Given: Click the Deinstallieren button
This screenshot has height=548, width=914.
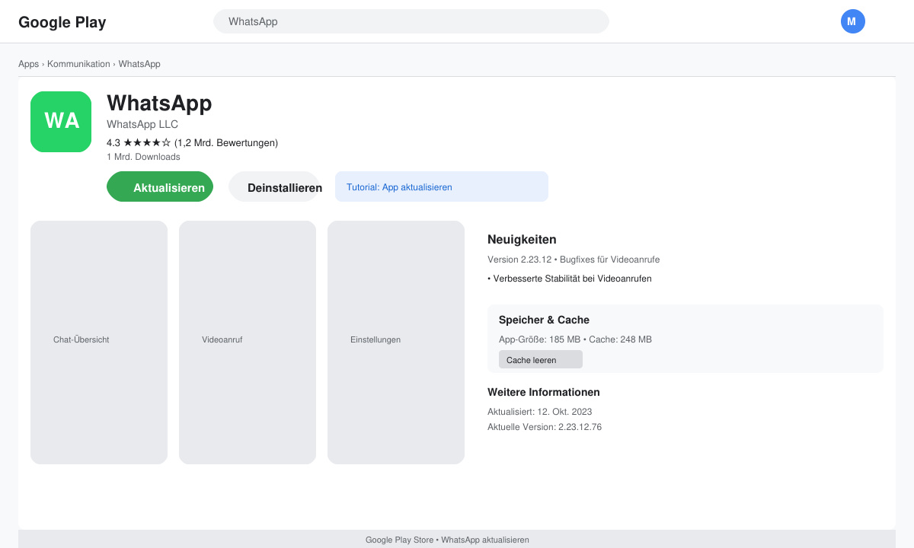Looking at the screenshot, I should tap(274, 186).
